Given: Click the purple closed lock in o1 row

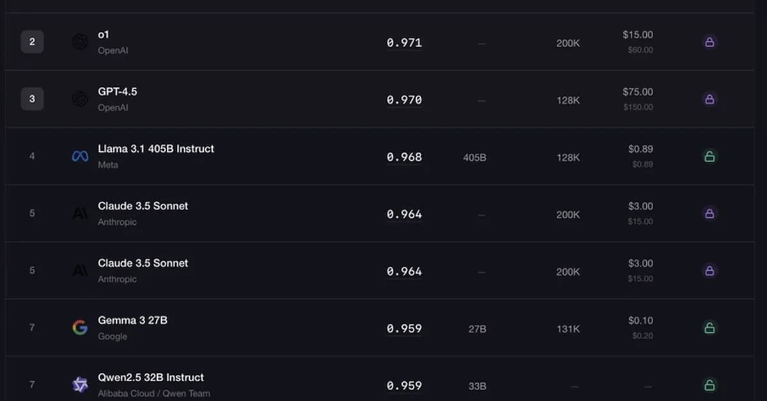Looking at the screenshot, I should pos(709,42).
